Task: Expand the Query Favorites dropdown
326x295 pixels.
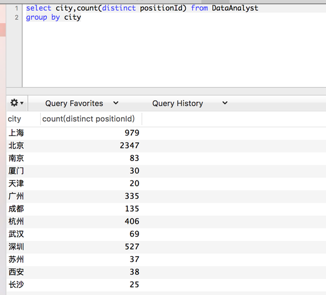Action: [81, 103]
